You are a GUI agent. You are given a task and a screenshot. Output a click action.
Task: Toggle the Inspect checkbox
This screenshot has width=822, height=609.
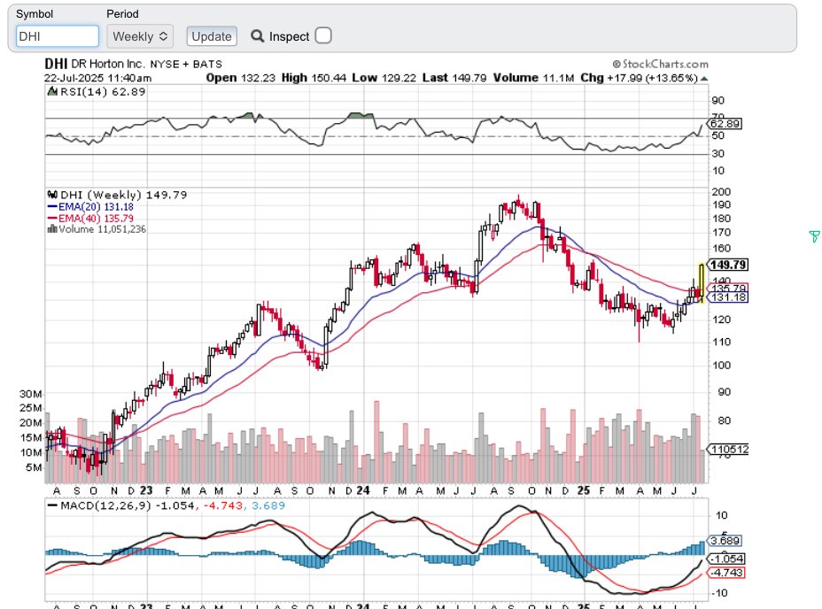pyautogui.click(x=323, y=35)
